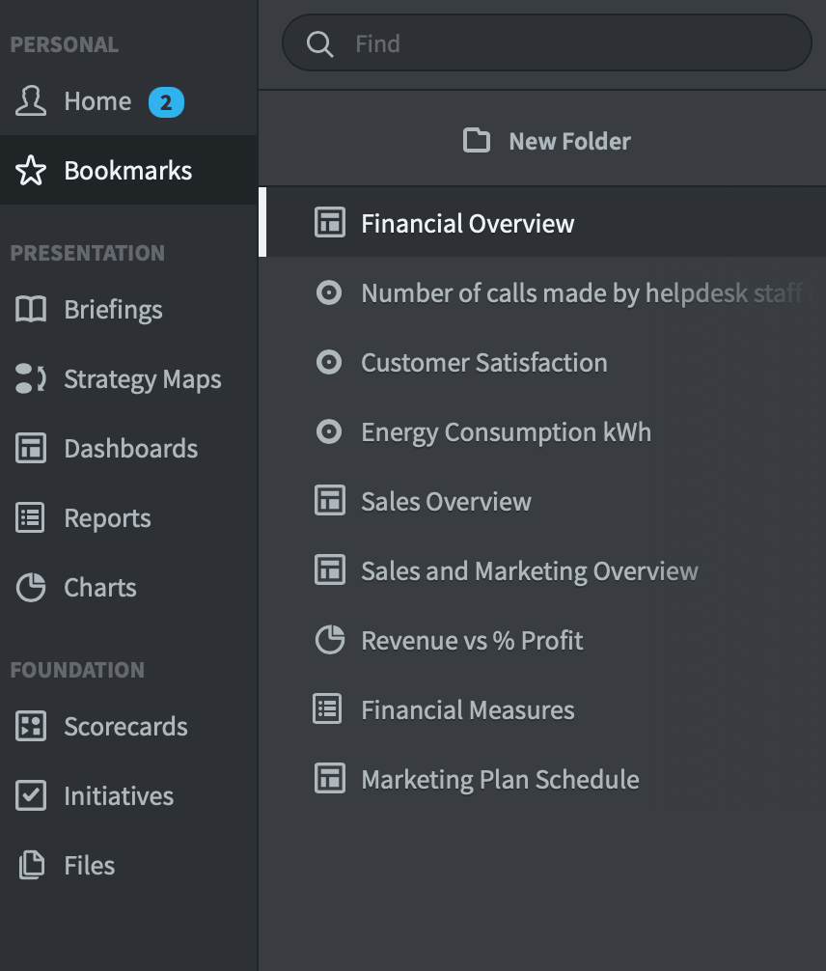Viewport: 826px width, 971px height.
Task: Click the Files documents icon
Action: 30,865
